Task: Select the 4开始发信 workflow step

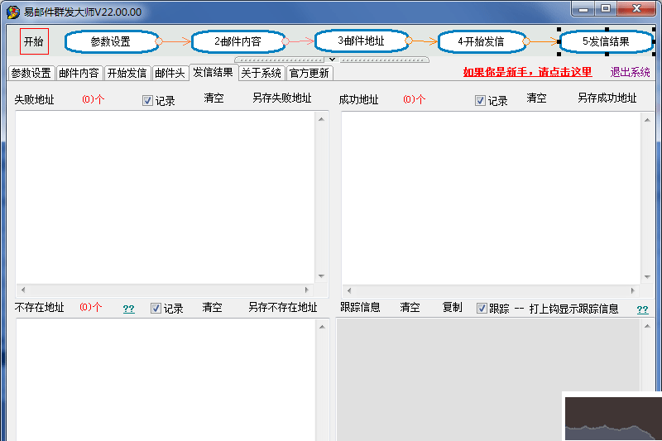Action: click(x=481, y=41)
